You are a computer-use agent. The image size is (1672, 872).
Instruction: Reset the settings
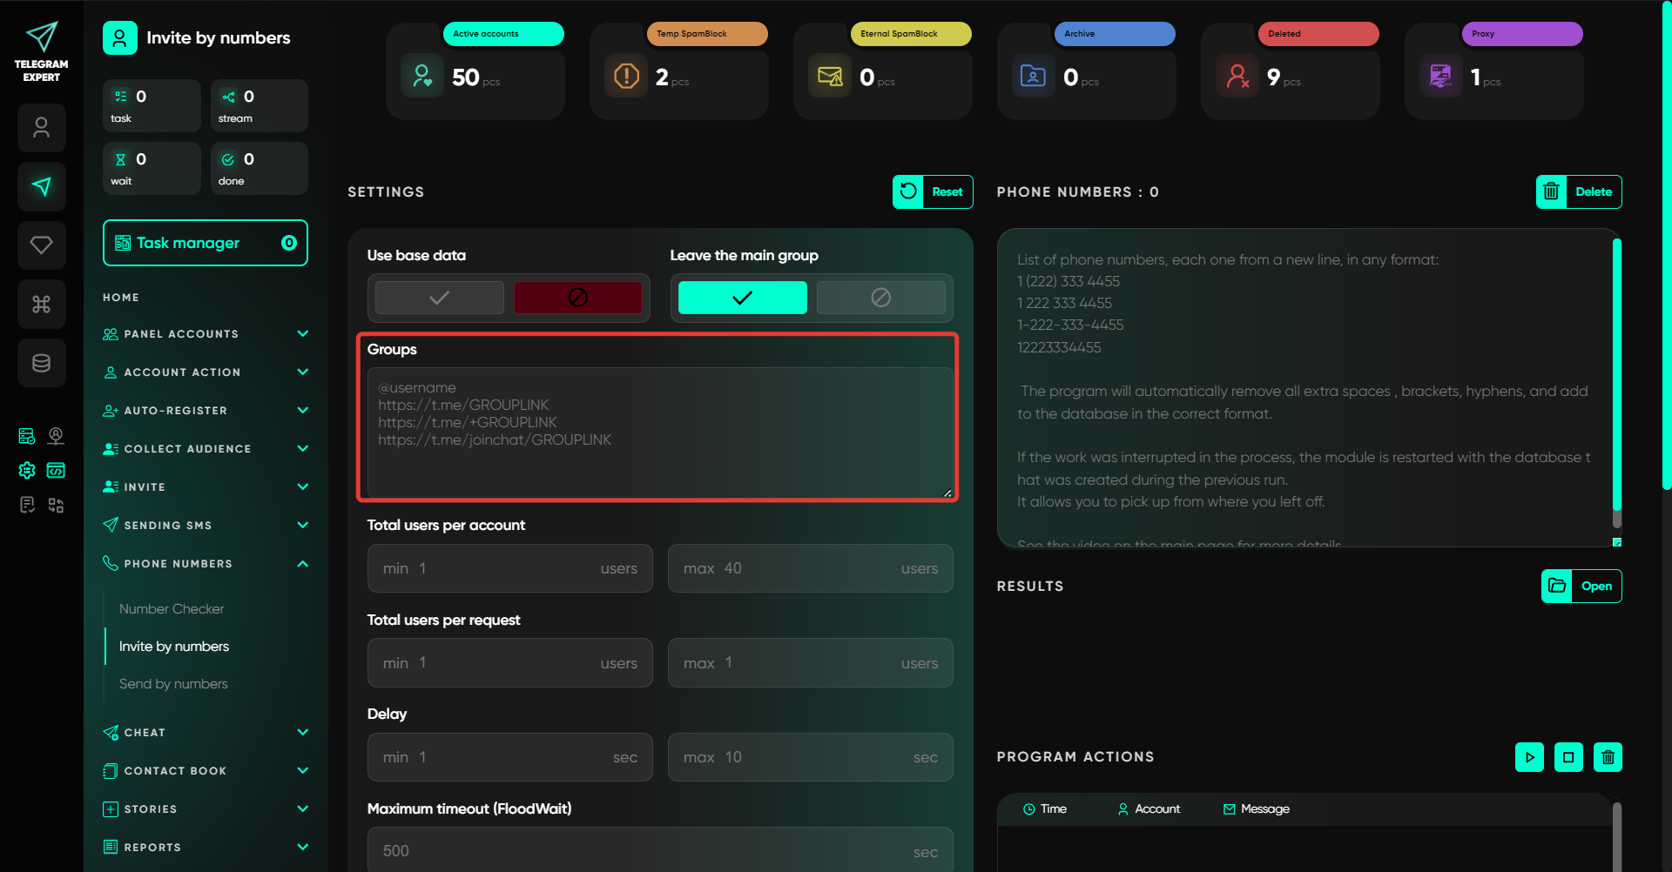click(933, 192)
